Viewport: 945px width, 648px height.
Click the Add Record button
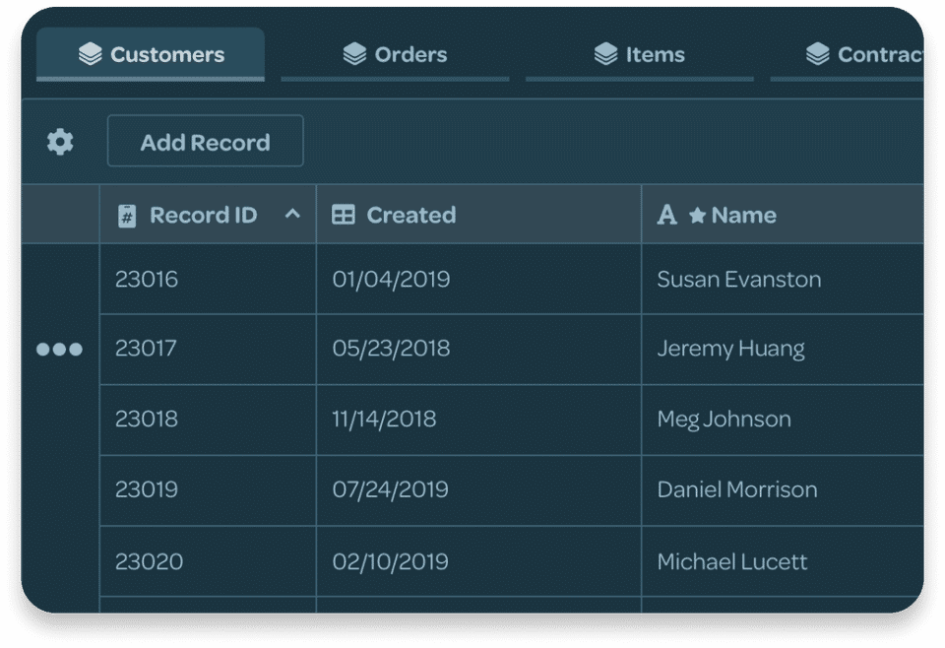(205, 142)
